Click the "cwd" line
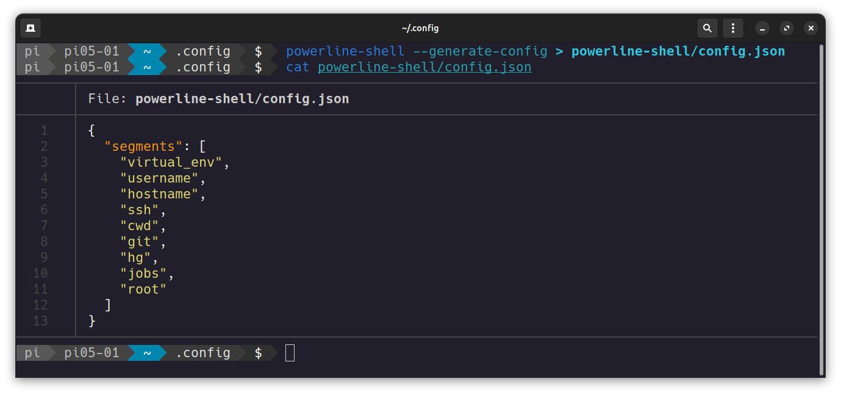The image size is (841, 395). 143,226
